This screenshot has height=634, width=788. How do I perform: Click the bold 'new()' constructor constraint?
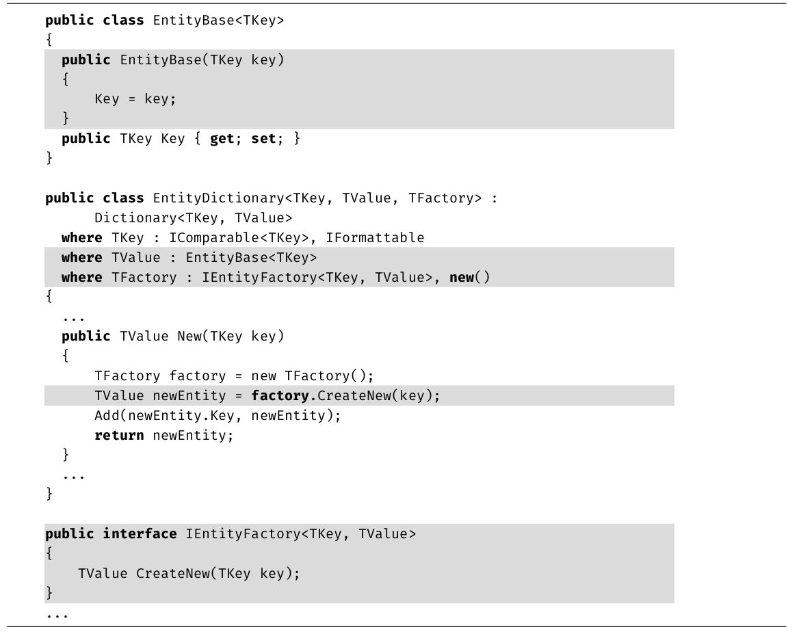469,278
